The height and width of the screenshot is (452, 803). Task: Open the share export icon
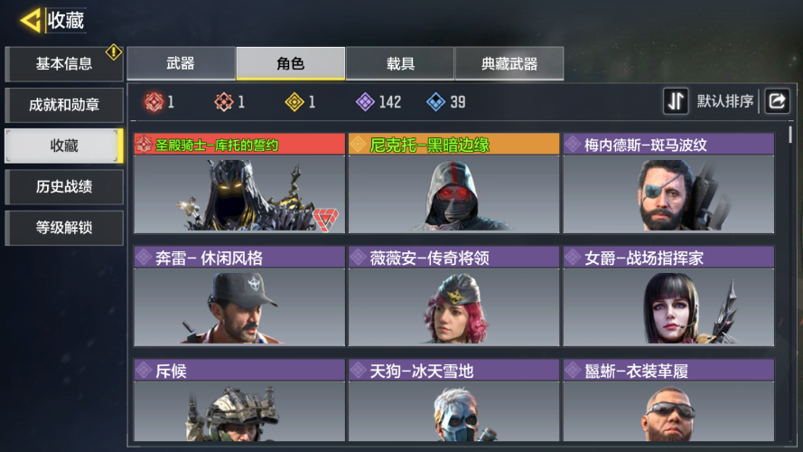tap(777, 101)
